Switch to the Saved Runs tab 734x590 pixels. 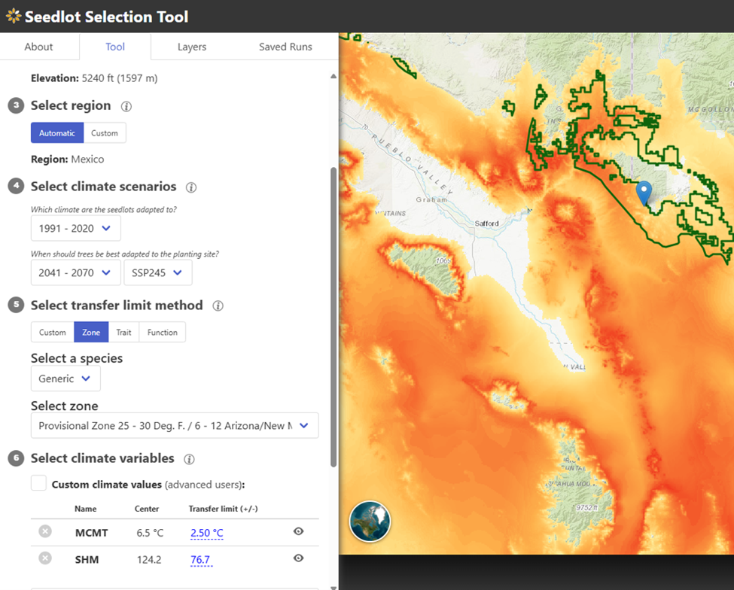[285, 47]
